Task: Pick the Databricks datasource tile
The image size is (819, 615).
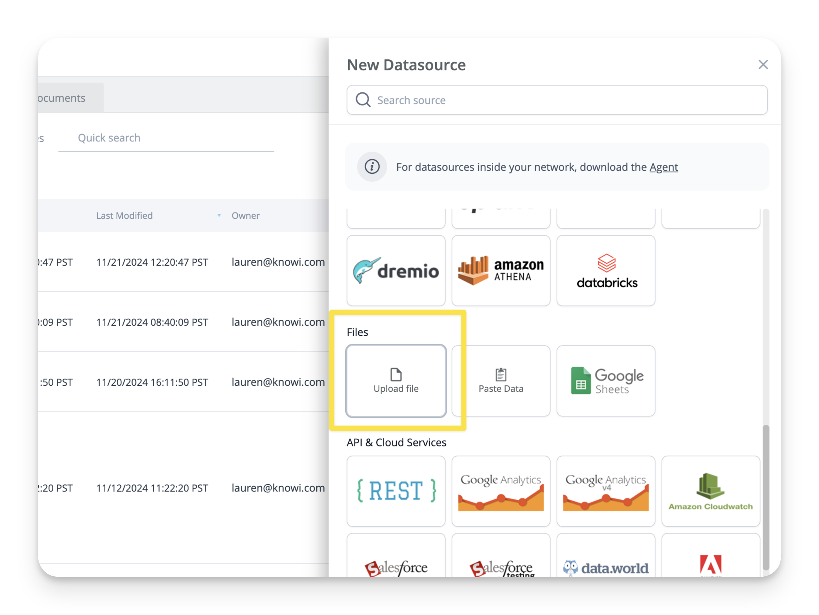Action: coord(606,271)
